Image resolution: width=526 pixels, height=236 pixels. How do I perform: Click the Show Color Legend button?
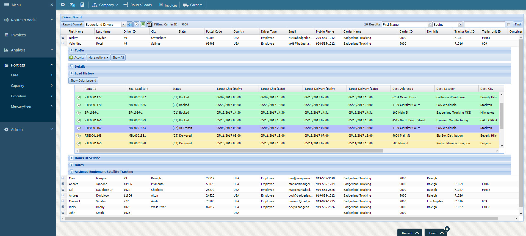(83, 80)
